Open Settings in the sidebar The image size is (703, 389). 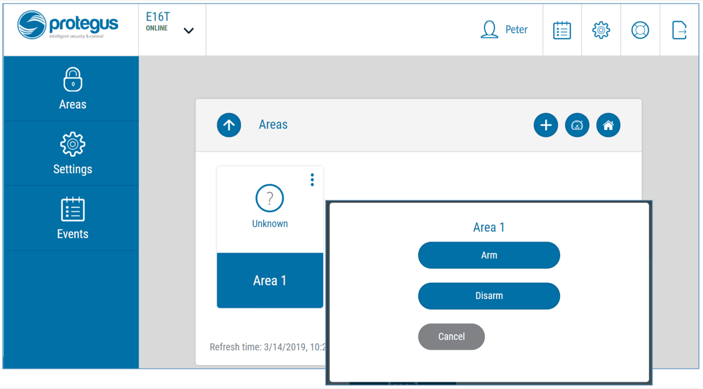(x=73, y=154)
